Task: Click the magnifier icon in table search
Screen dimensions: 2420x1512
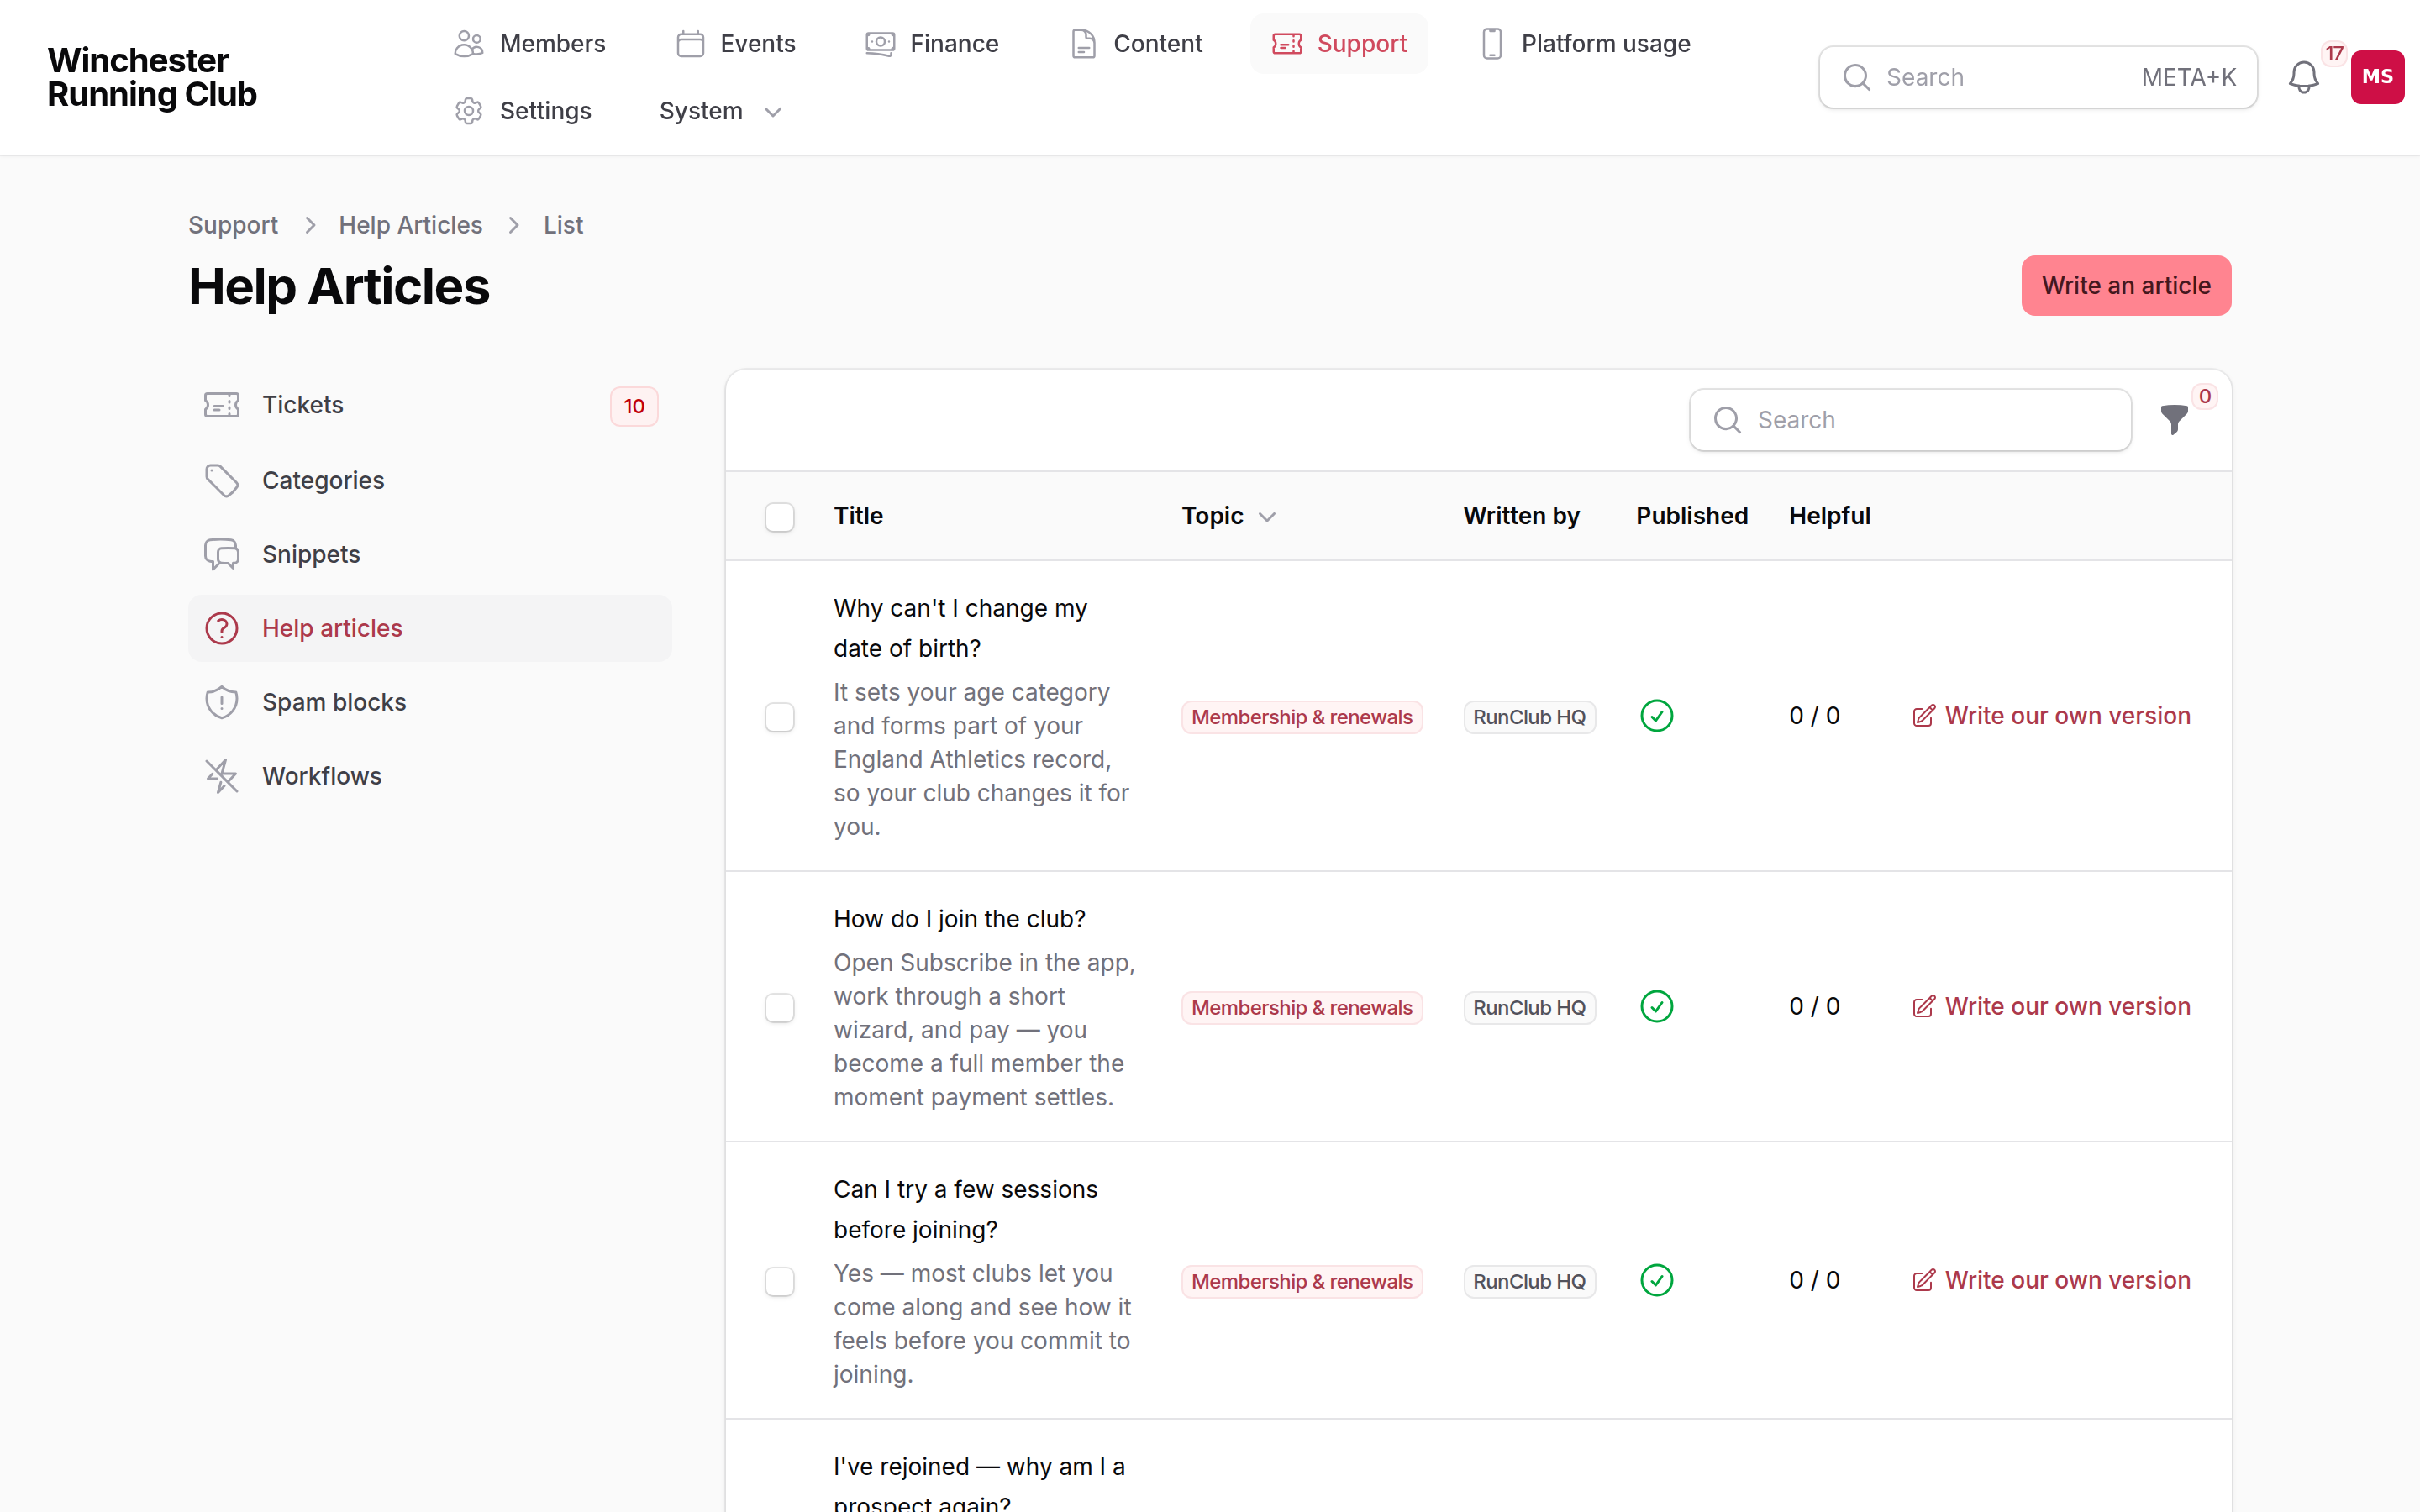Action: click(x=1727, y=420)
